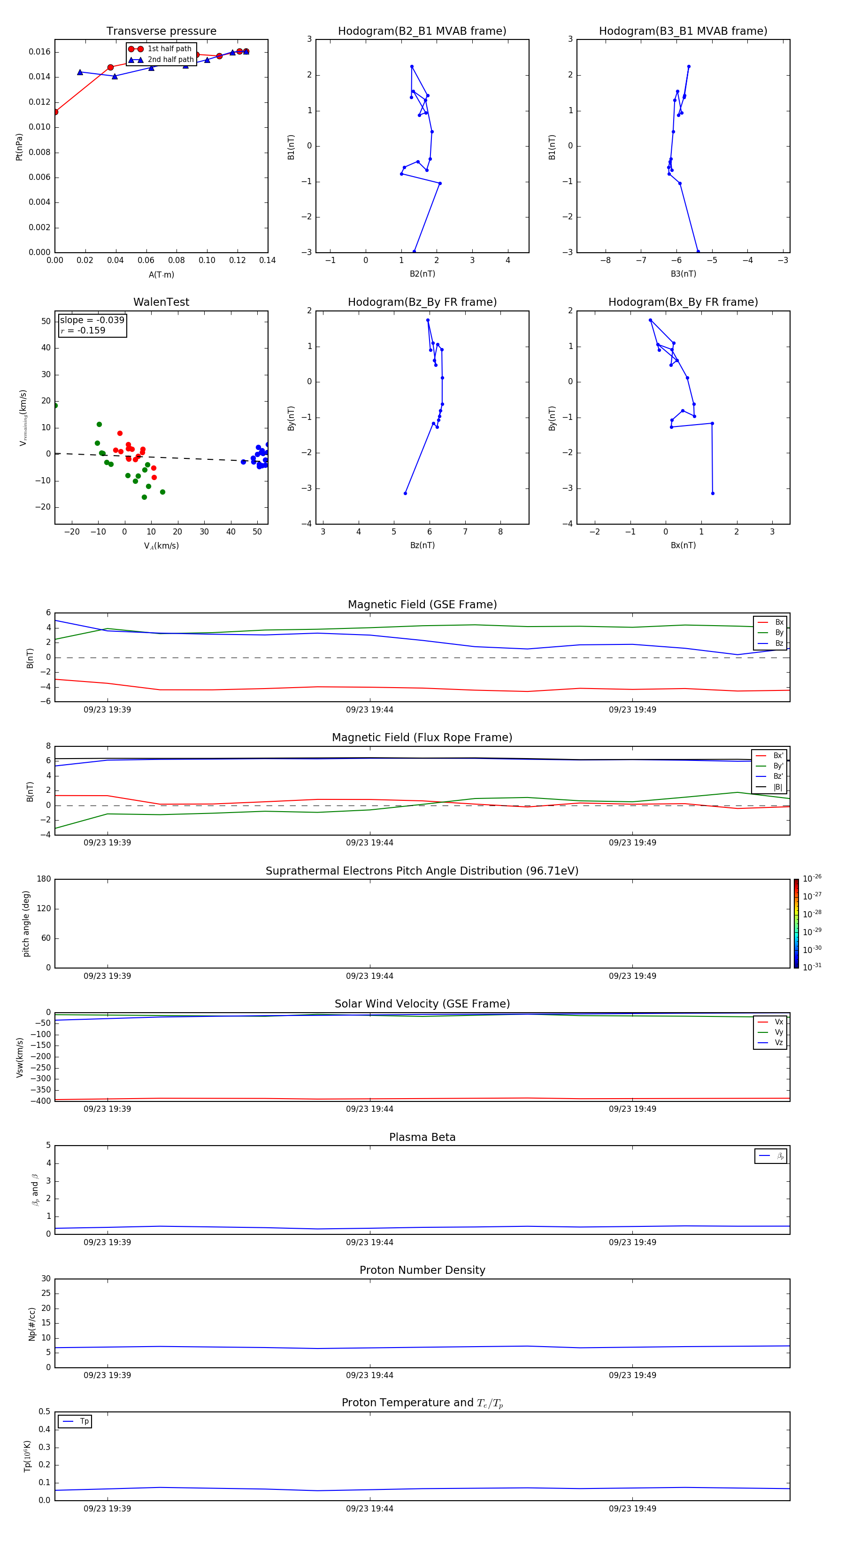Click the 'Hodogram(Bz_By FR frame)' title
This screenshot has width=845, height=1550.
(x=422, y=302)
